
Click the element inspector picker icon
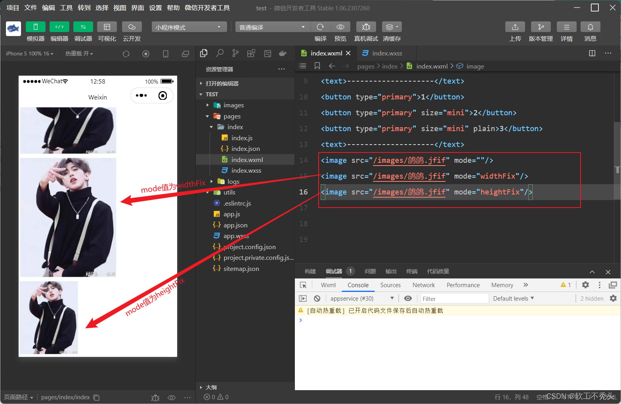coord(303,285)
